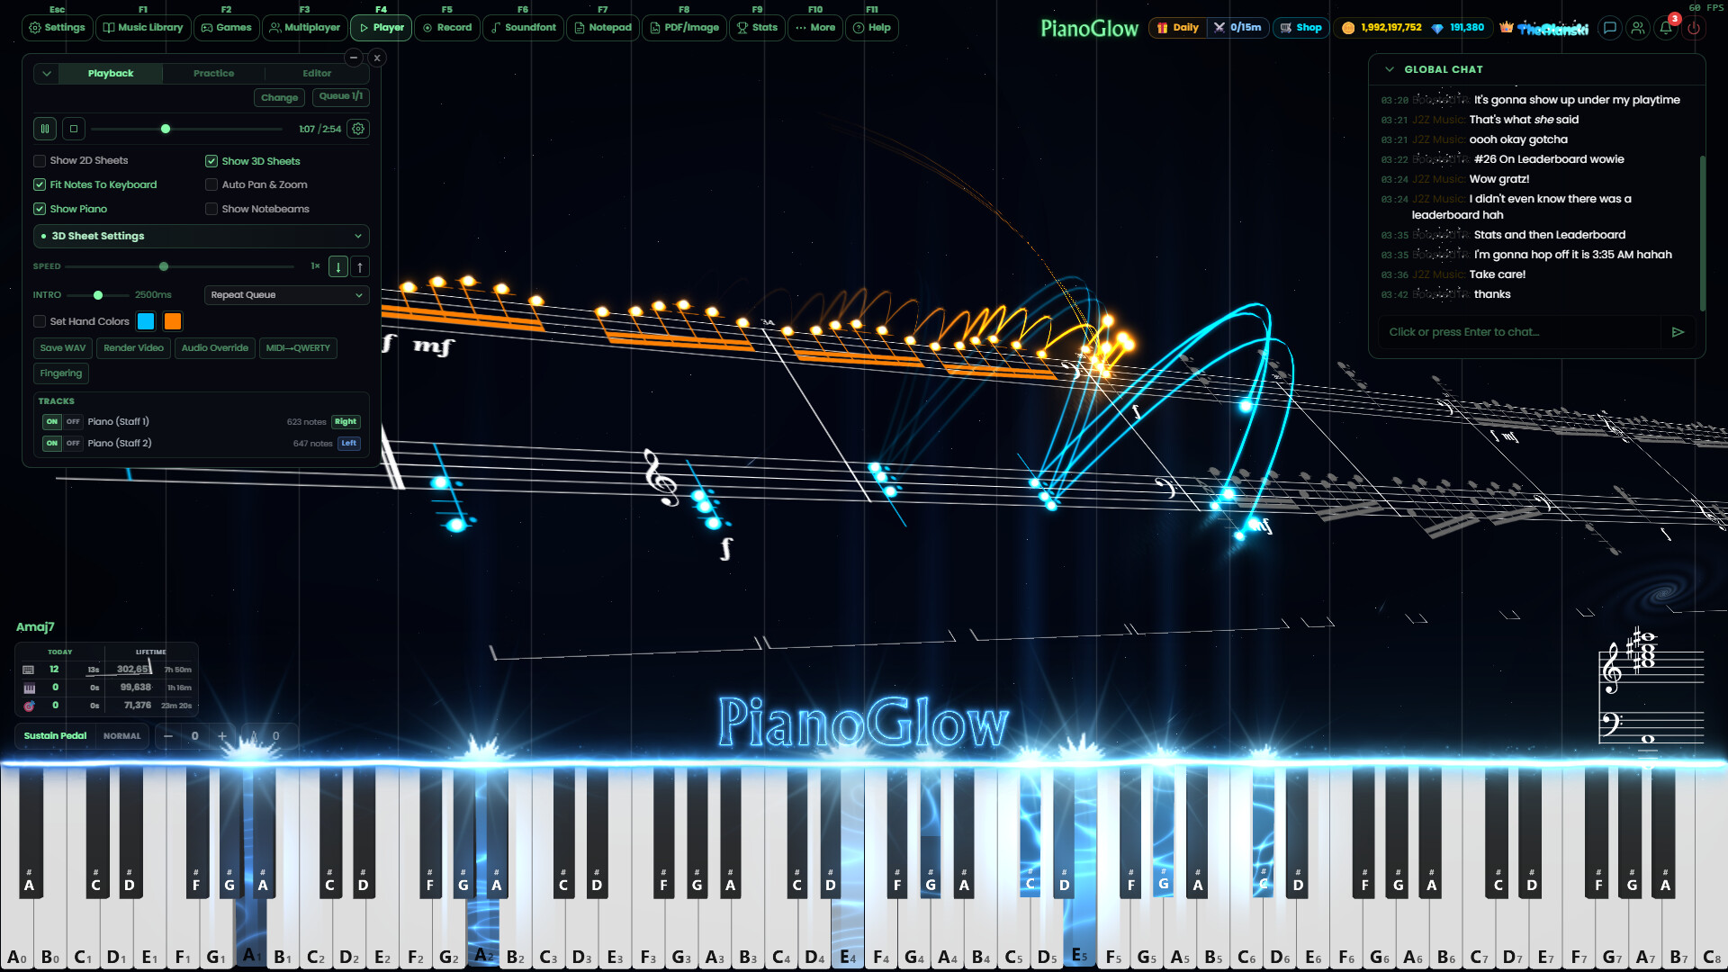
Task: Enable Set Hand Colors checkbox
Action: tap(40, 321)
